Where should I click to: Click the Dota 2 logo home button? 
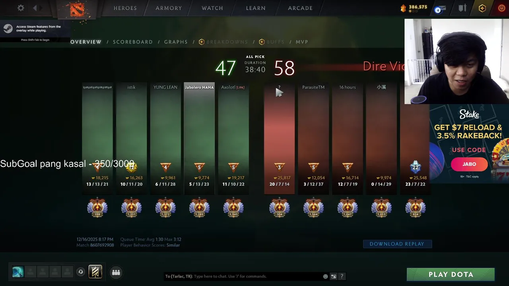pyautogui.click(x=77, y=10)
